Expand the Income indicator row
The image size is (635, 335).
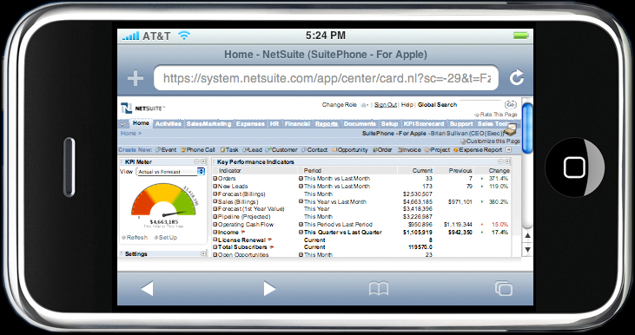215,233
